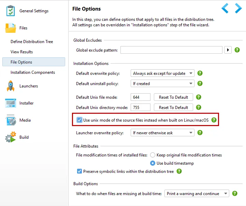The height and width of the screenshot is (206, 246).
Task: Reset Unix file mode to default
Action: point(173,97)
